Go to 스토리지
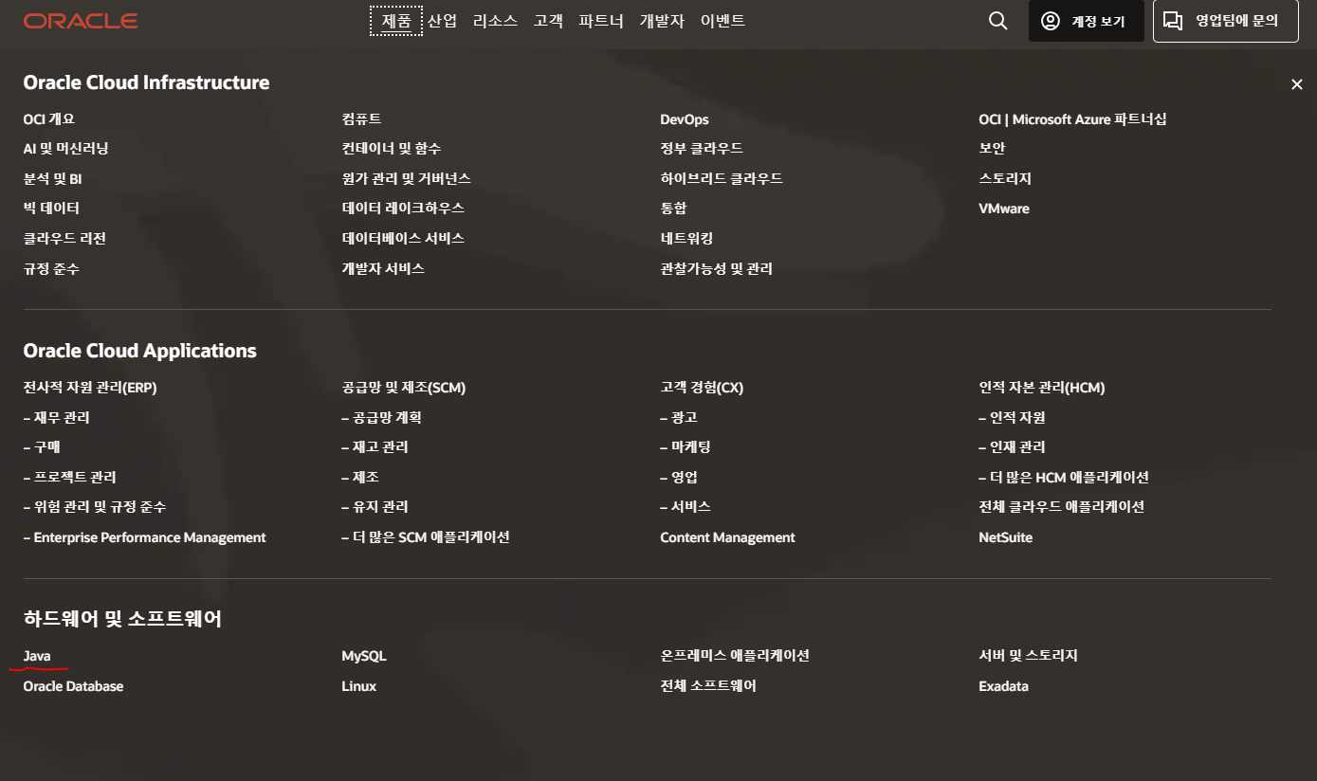1317x781 pixels. [1005, 178]
